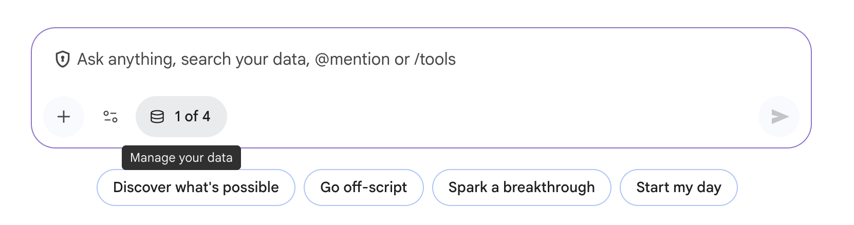Open model options via sliders icon

pyautogui.click(x=110, y=117)
